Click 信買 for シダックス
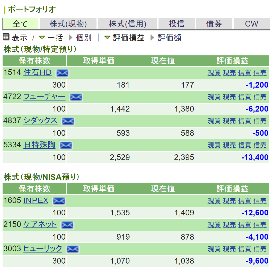This screenshot has height=270, width=273. (245, 121)
